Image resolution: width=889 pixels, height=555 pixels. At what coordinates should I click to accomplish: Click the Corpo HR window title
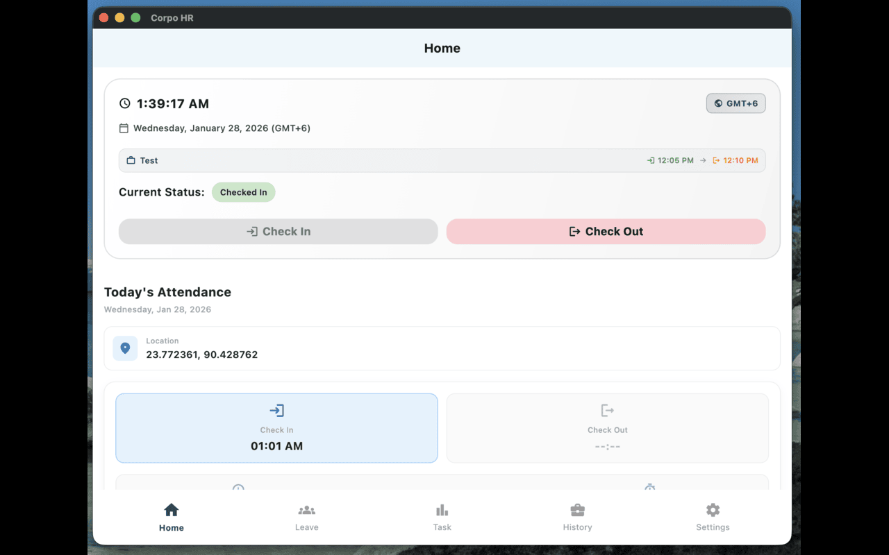pyautogui.click(x=172, y=18)
